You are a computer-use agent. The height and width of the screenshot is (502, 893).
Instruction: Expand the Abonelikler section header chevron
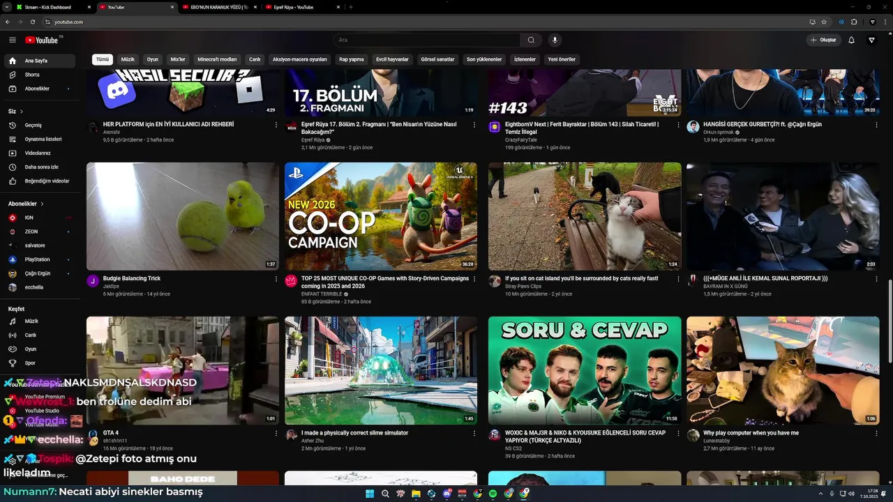click(42, 204)
